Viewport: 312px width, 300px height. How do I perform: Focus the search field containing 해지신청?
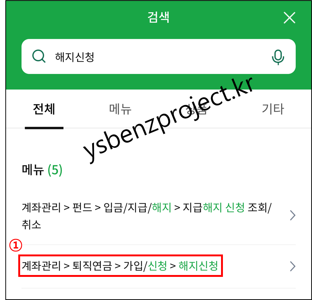[x=158, y=57]
